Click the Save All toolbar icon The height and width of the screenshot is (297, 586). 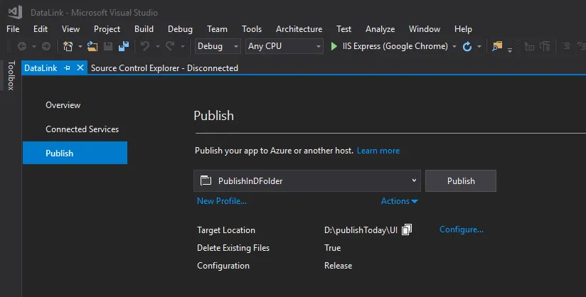[x=123, y=46]
